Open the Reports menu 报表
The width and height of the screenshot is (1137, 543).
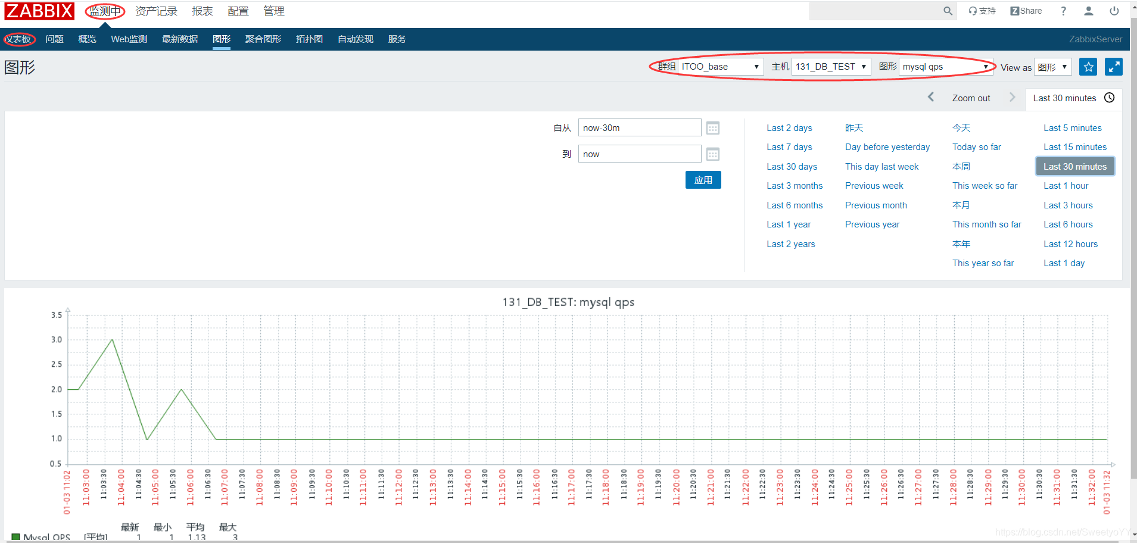click(203, 11)
